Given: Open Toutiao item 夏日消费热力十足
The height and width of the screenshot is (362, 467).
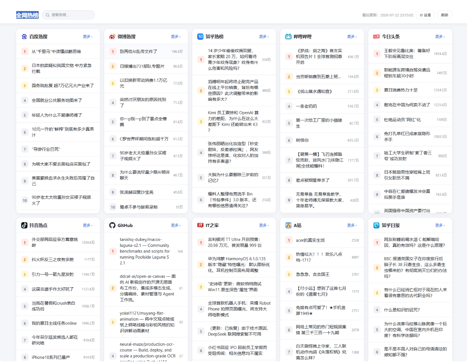Looking at the screenshot, I should coord(410,90).
